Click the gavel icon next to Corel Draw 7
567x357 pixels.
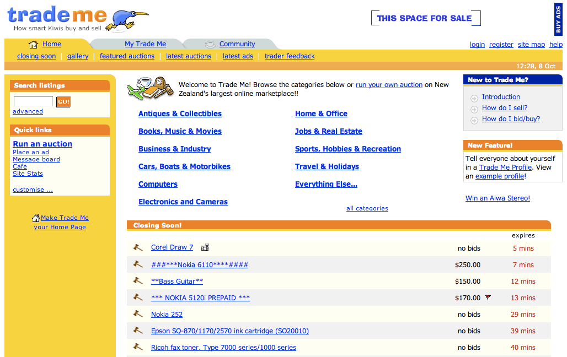pos(138,247)
